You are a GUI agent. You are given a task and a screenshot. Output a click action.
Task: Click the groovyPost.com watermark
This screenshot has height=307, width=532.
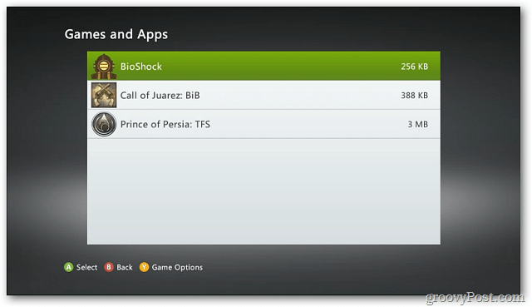click(475, 298)
